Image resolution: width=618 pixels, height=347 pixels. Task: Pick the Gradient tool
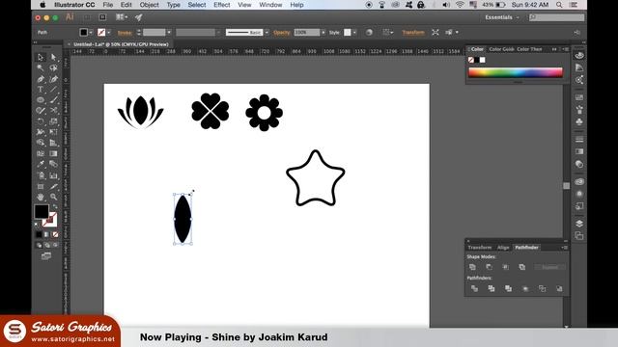[54, 153]
